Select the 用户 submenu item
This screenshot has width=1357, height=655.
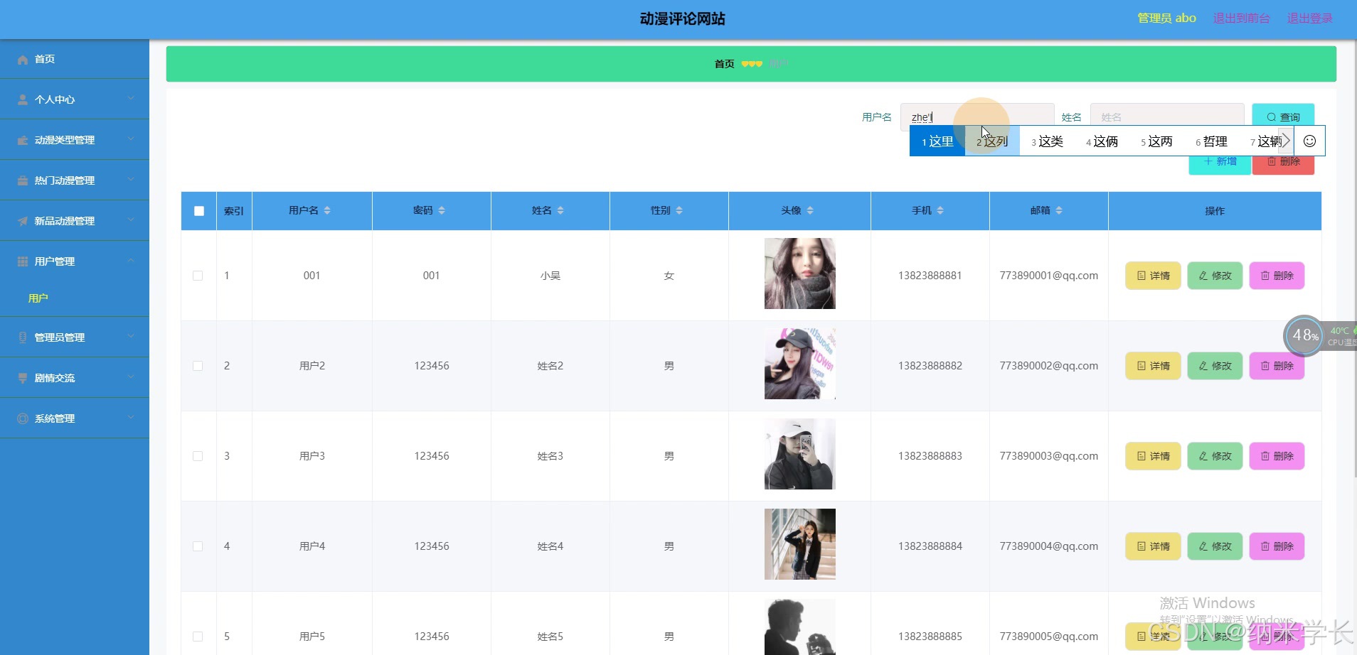point(38,298)
